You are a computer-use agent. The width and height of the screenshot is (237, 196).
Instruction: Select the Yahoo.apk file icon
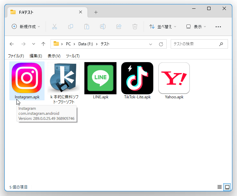(x=174, y=78)
